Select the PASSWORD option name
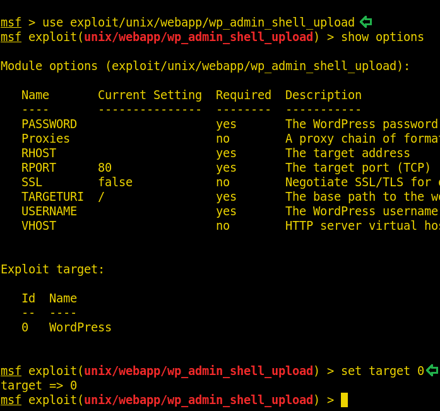Image resolution: width=440 pixels, height=411 pixels. (x=49, y=124)
